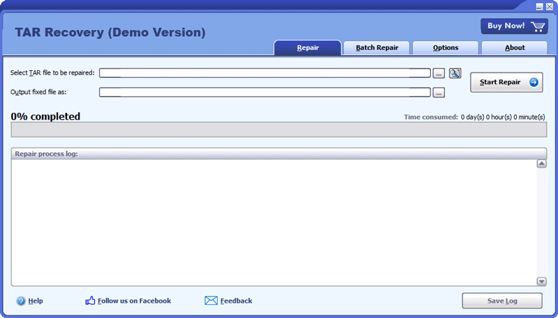Click the Save Log button
Viewport: 558px width, 318px height.
coord(502,301)
